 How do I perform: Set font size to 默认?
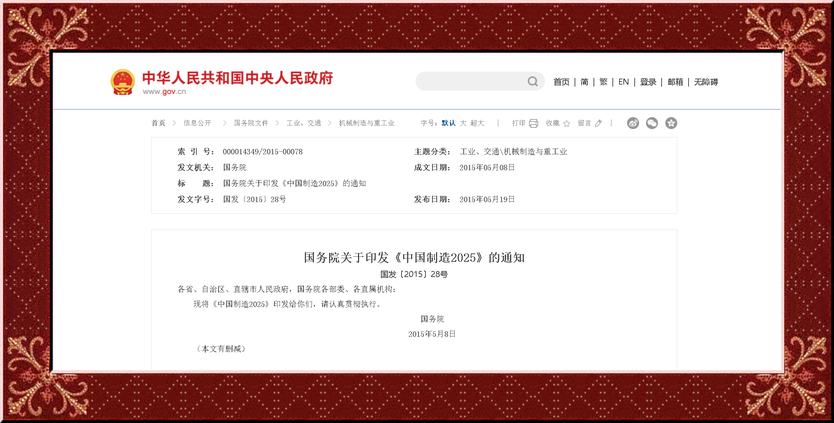click(448, 123)
